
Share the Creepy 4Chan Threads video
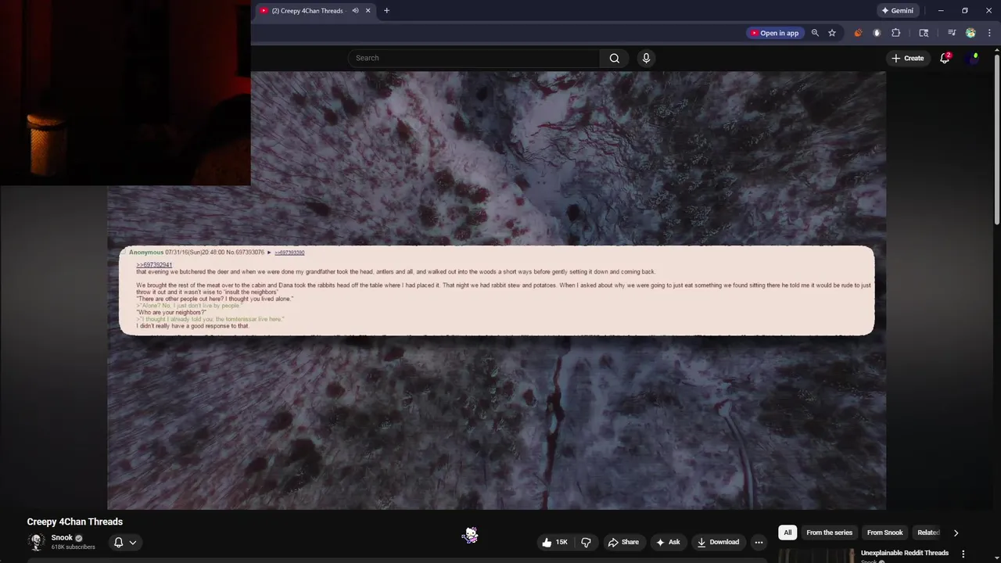click(623, 542)
